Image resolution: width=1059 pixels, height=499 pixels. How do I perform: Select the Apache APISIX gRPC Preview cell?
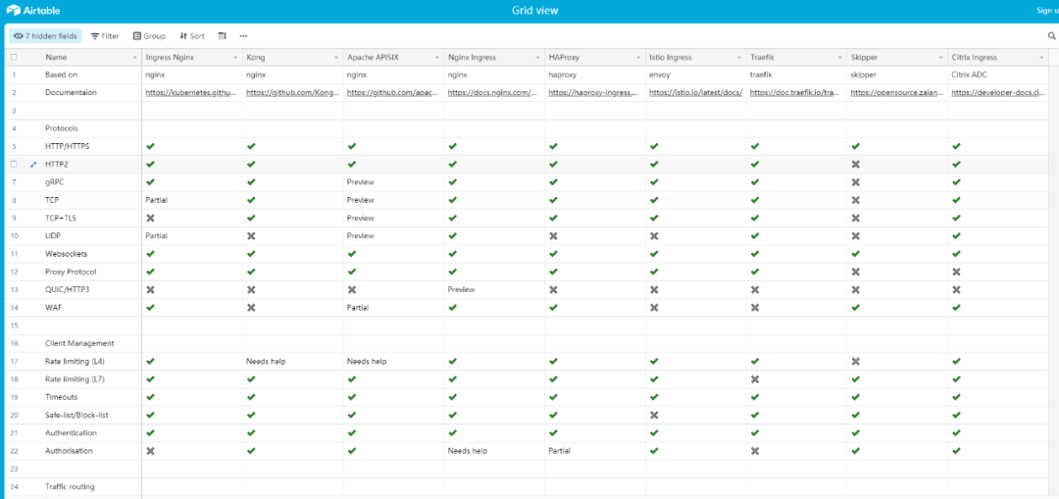394,182
